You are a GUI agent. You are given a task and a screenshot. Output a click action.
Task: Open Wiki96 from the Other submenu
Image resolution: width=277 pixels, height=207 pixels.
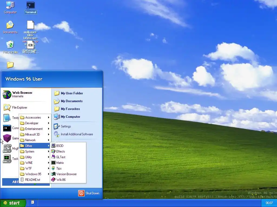click(68, 180)
